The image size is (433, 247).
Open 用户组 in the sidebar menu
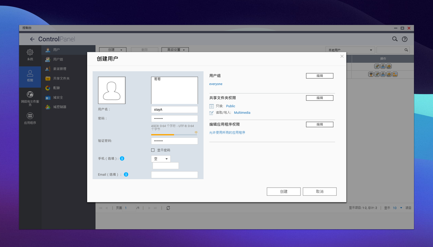coord(68,59)
